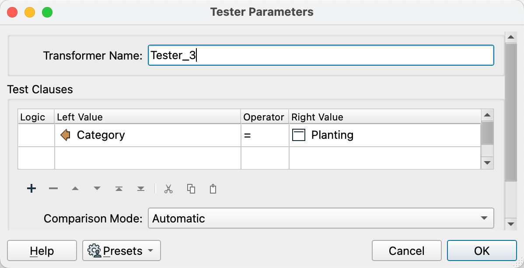The image size is (524, 268).
Task: Click the empty Logic cell of Category row
Action: click(x=36, y=135)
